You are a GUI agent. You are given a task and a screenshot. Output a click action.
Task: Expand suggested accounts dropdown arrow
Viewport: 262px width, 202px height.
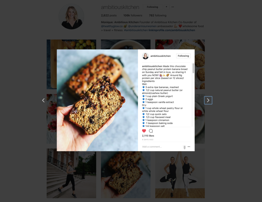tap(166, 7)
